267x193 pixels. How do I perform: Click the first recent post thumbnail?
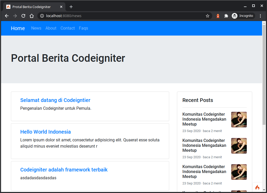239,120
